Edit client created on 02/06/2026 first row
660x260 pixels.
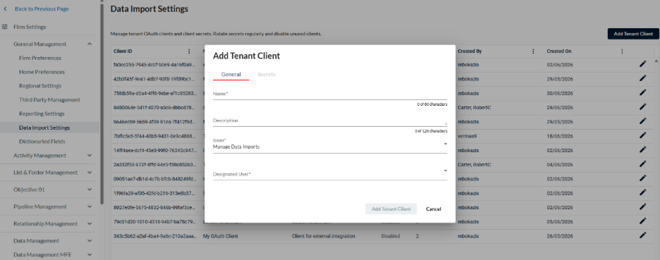[642, 64]
